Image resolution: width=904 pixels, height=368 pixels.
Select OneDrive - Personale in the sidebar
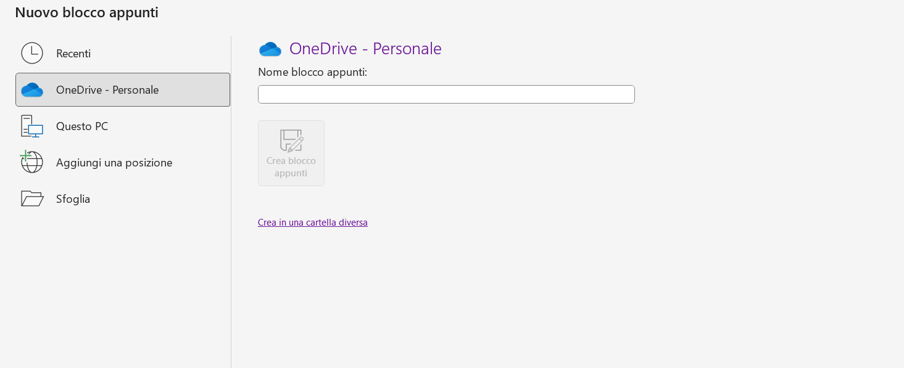pyautogui.click(x=107, y=89)
